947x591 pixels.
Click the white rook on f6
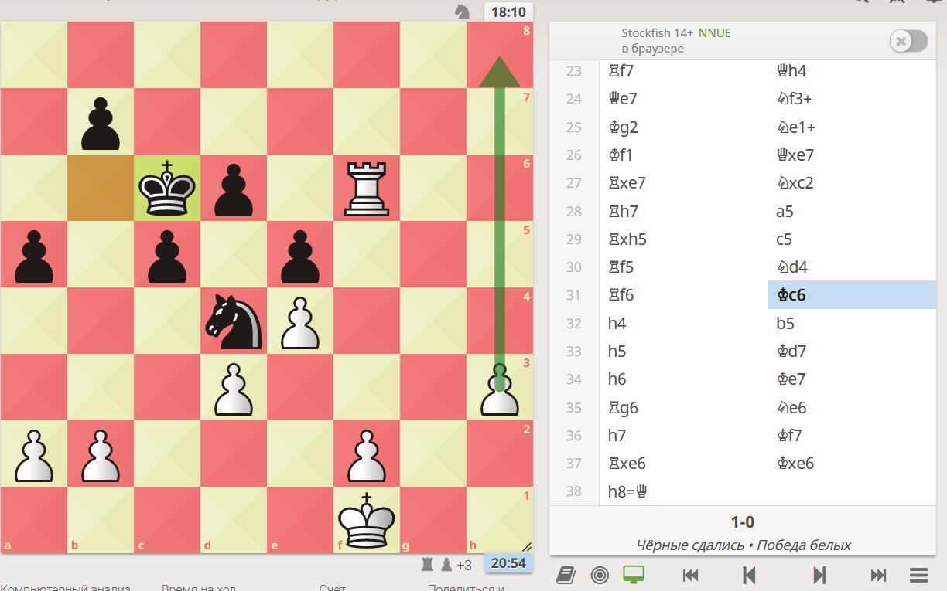tap(367, 188)
